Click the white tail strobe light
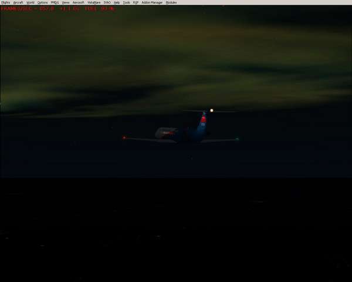The width and height of the screenshot is (352, 282). pyautogui.click(x=212, y=110)
